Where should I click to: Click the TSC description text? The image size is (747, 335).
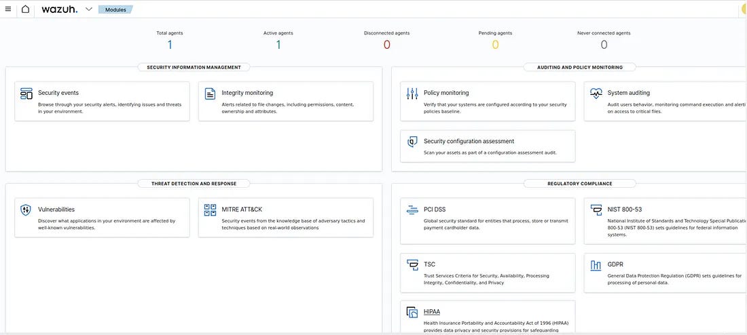[x=486, y=279]
